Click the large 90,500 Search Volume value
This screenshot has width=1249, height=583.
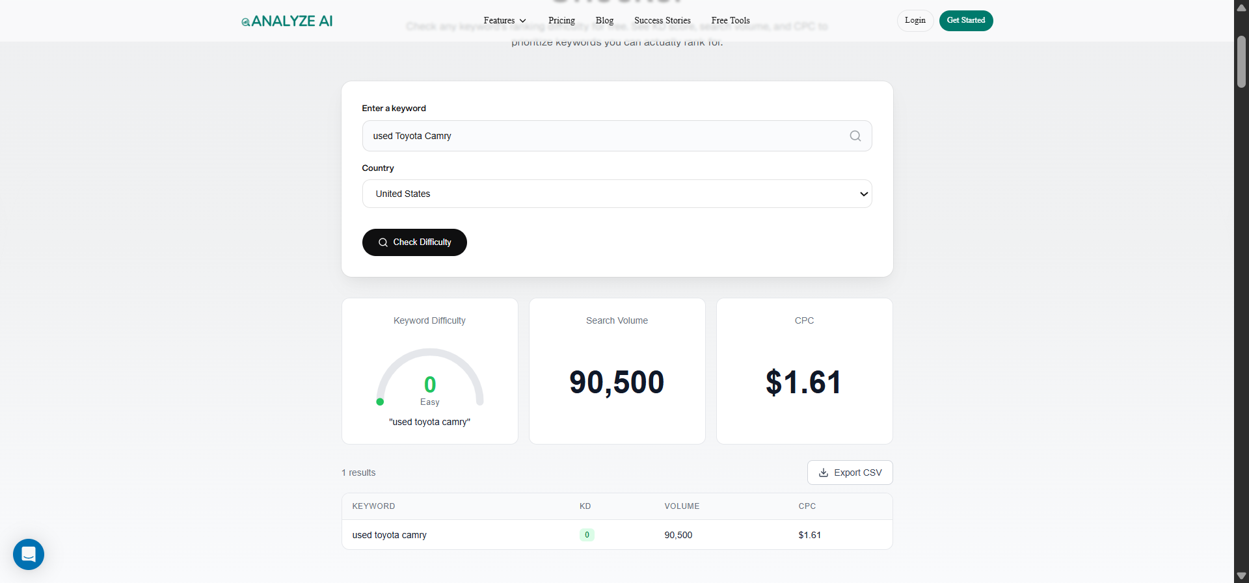617,382
